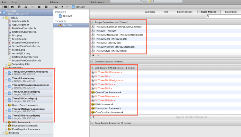
Task: Open the Build Rules tab
Action: pyautogui.click(x=231, y=12)
